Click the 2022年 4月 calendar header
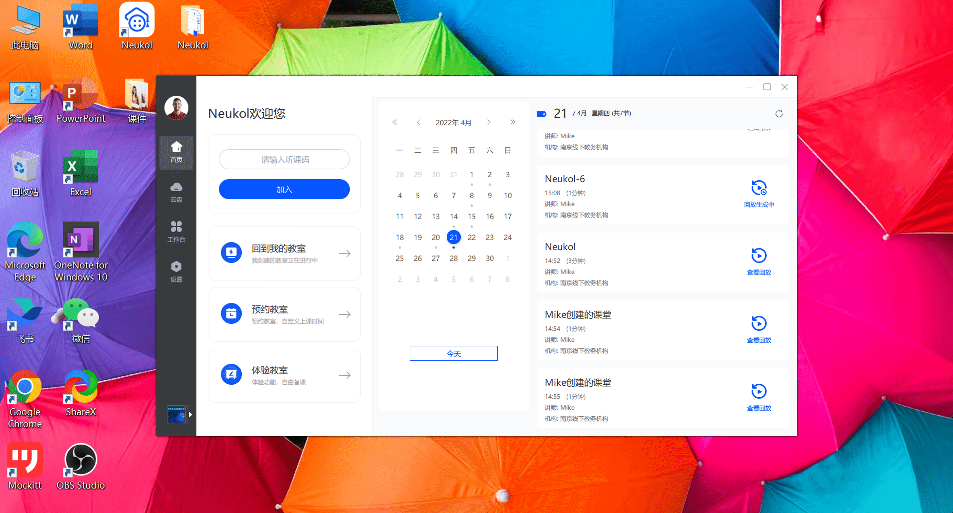This screenshot has width=953, height=513. point(454,123)
